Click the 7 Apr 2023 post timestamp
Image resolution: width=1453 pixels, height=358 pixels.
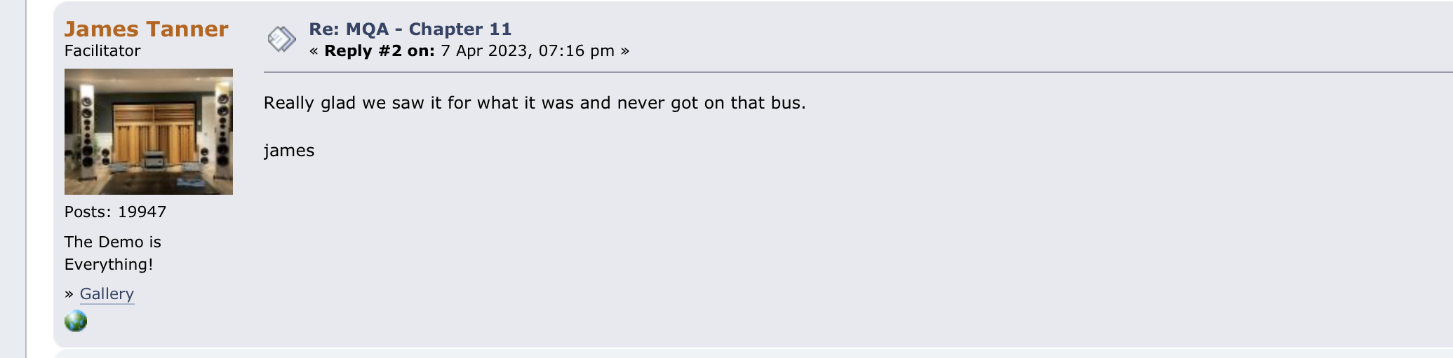(528, 51)
